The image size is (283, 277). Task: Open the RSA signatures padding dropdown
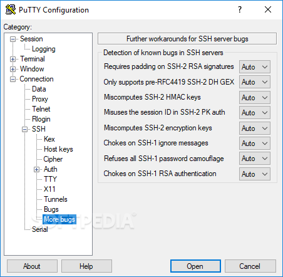[255, 67]
